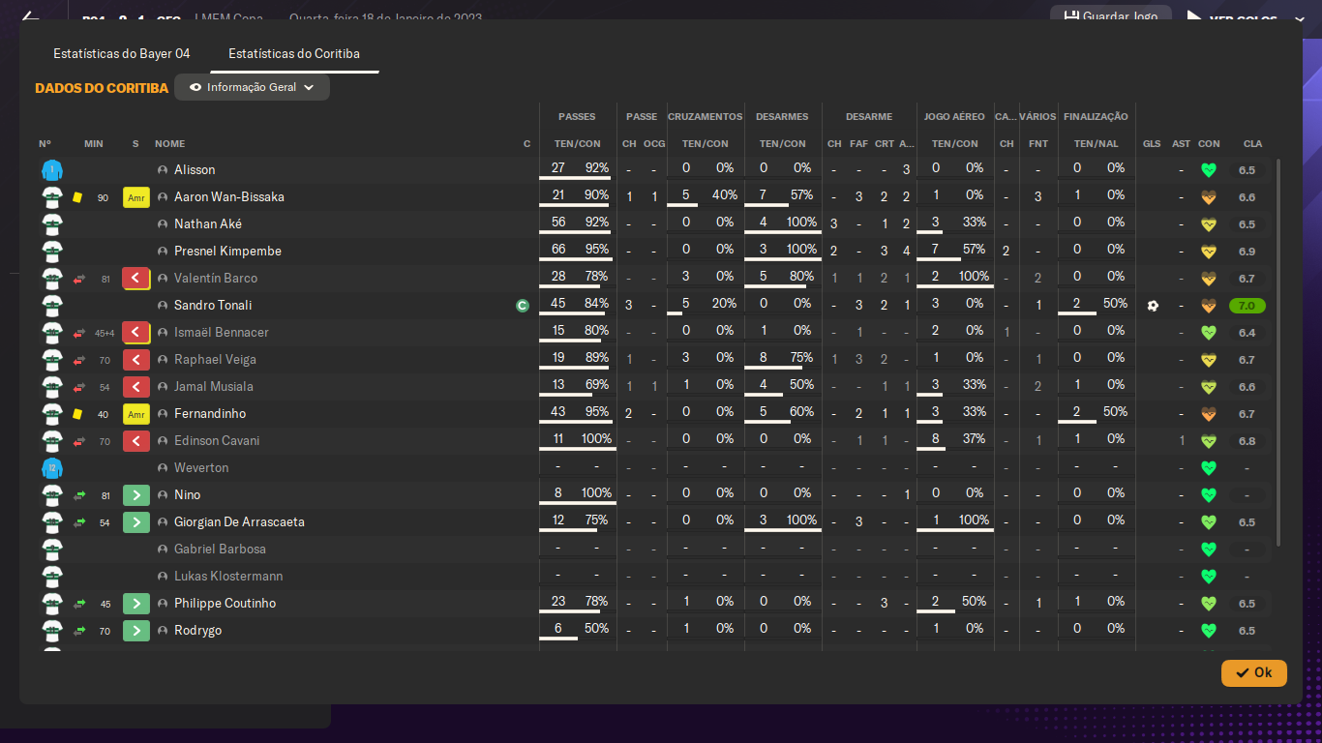Click Alisson's green condition heart
Viewport: 1322px width, 743px height.
(x=1208, y=170)
